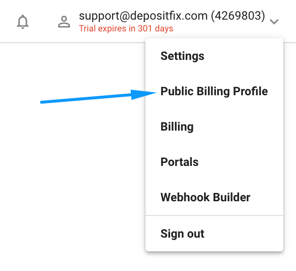
Task: Click the red Trial expires in 301 days text
Action: (126, 28)
